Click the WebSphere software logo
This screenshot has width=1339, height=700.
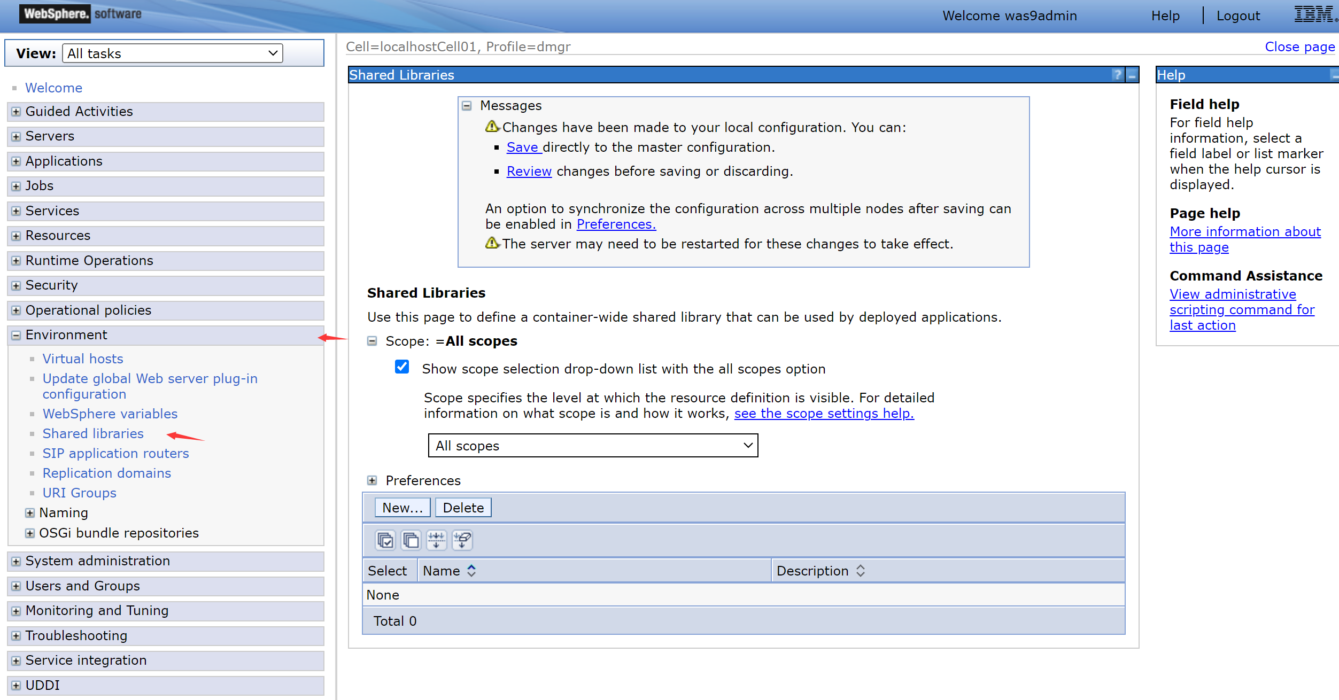coord(81,14)
